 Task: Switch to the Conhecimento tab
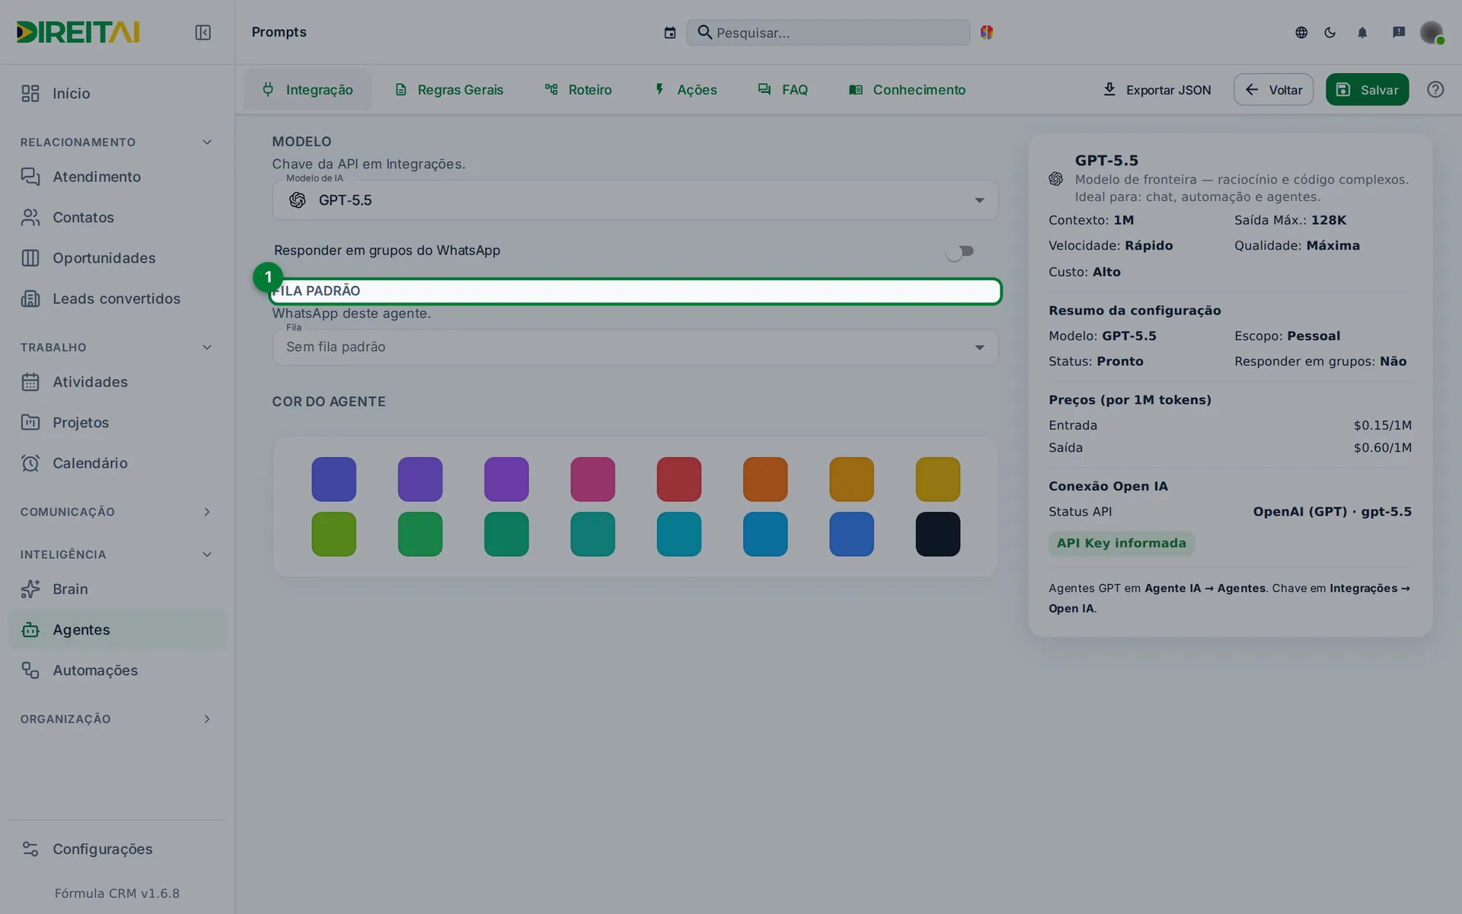click(907, 90)
